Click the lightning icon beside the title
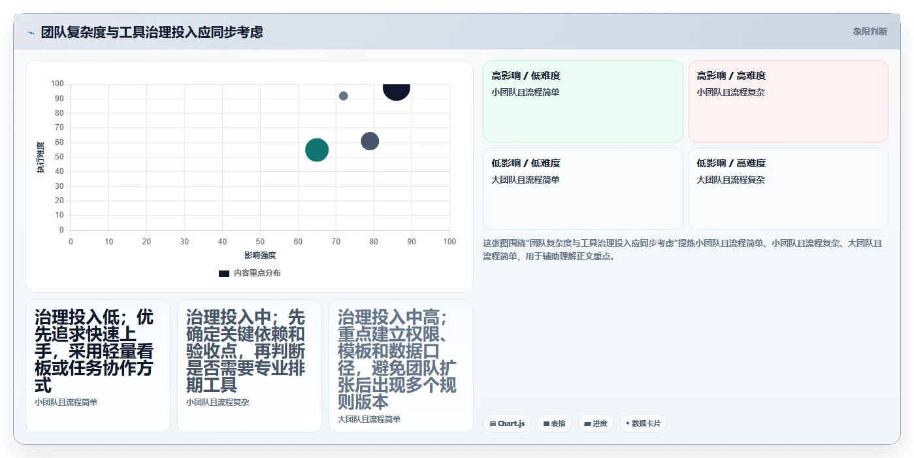Screen dimensions: 914x458 pos(31,33)
